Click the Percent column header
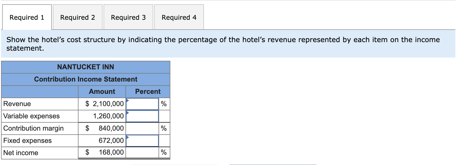This screenshot has height=165, width=457. point(148,91)
